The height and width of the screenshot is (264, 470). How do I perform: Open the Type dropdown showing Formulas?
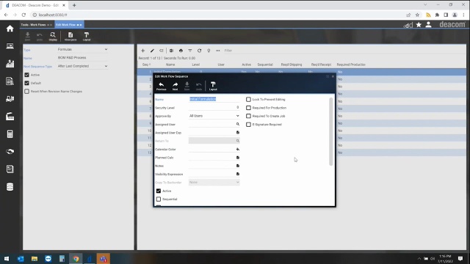(82, 49)
